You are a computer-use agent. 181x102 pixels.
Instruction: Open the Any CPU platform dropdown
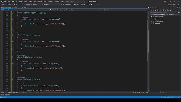click(38, 5)
